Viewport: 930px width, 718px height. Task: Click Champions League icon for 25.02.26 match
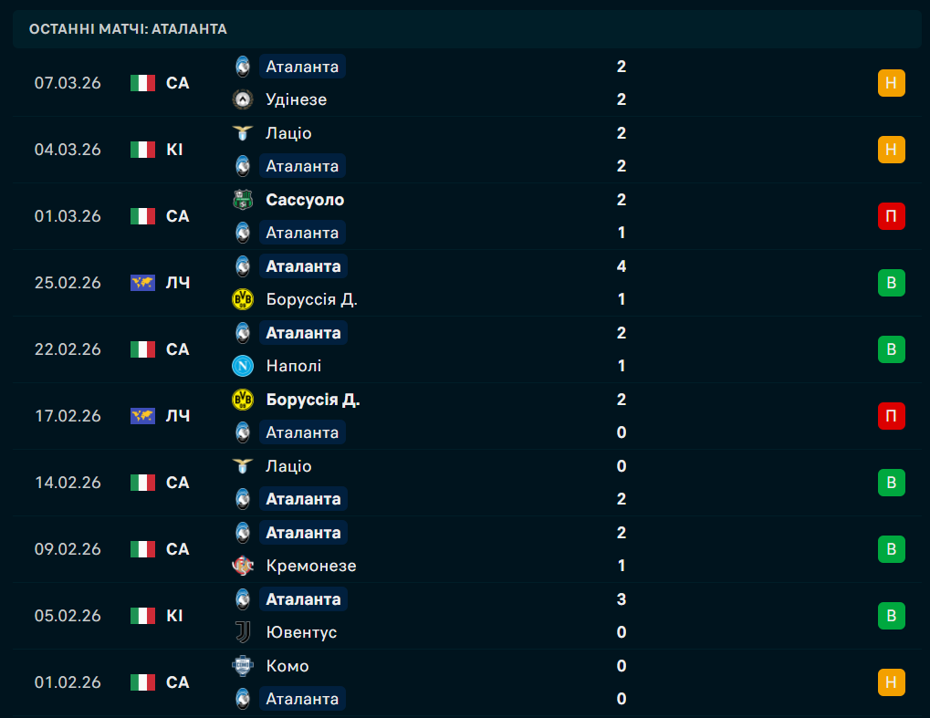tap(143, 283)
